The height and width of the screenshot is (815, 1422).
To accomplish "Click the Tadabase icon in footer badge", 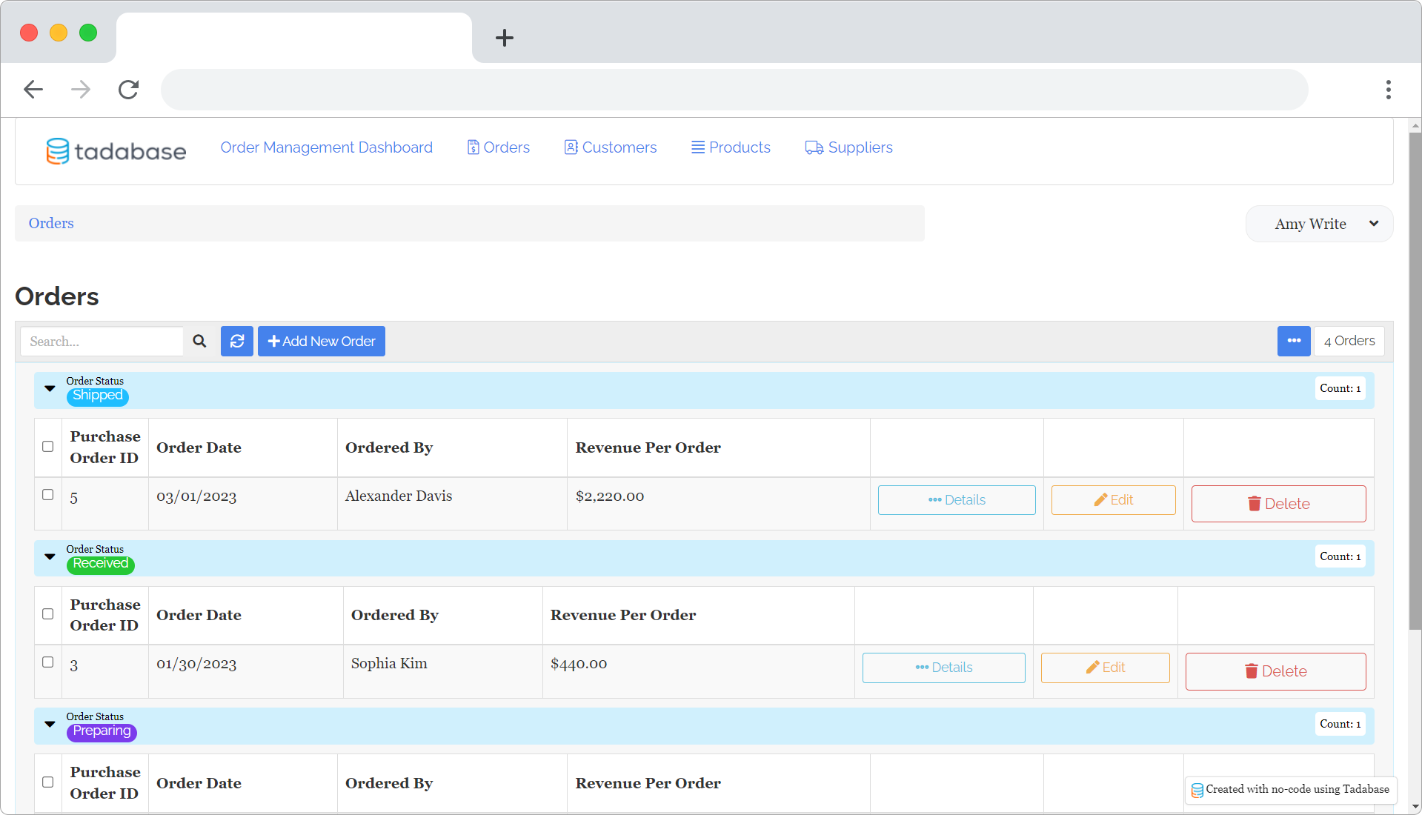I will [x=1197, y=790].
